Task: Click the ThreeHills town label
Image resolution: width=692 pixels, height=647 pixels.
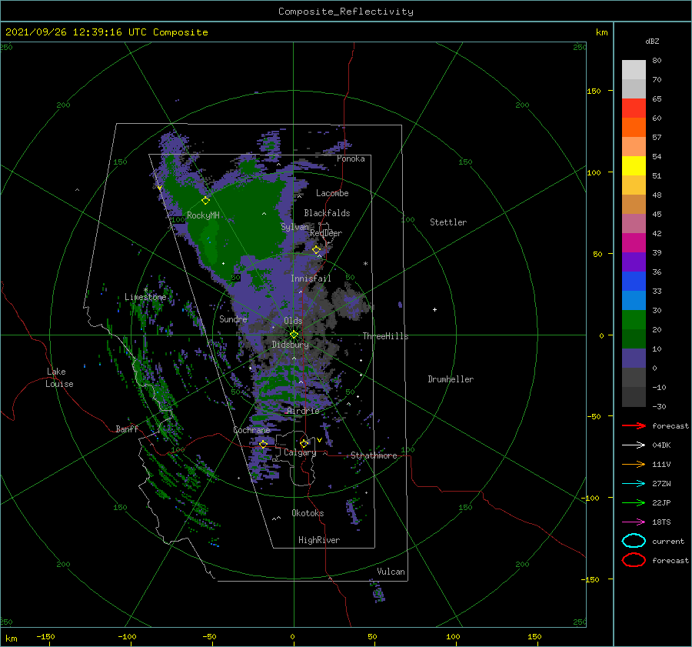Action: click(385, 336)
